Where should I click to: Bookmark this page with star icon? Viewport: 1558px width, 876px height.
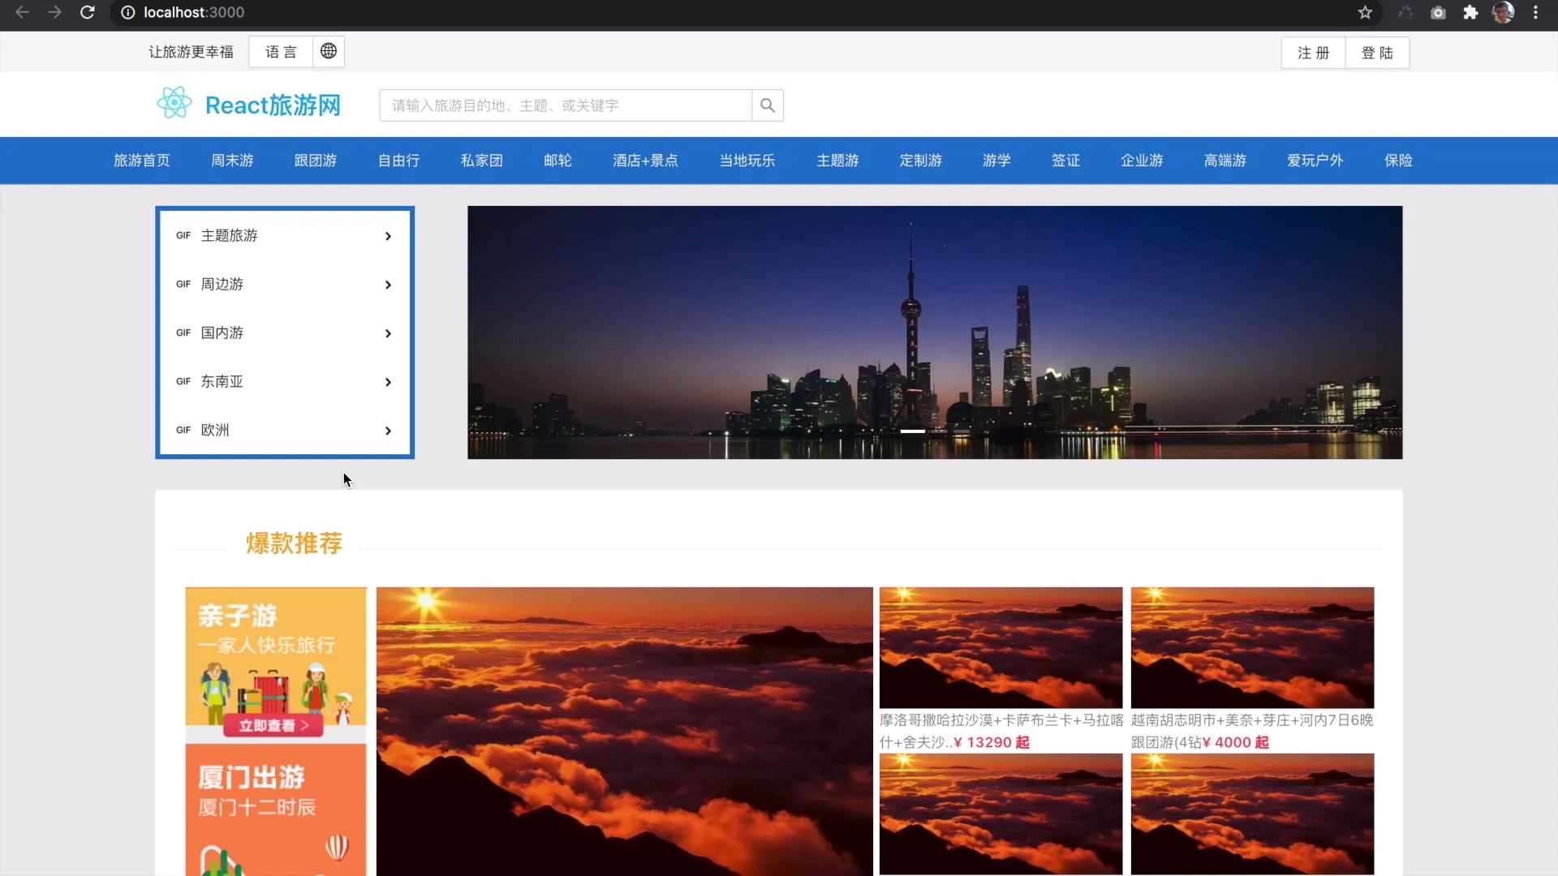(1365, 12)
